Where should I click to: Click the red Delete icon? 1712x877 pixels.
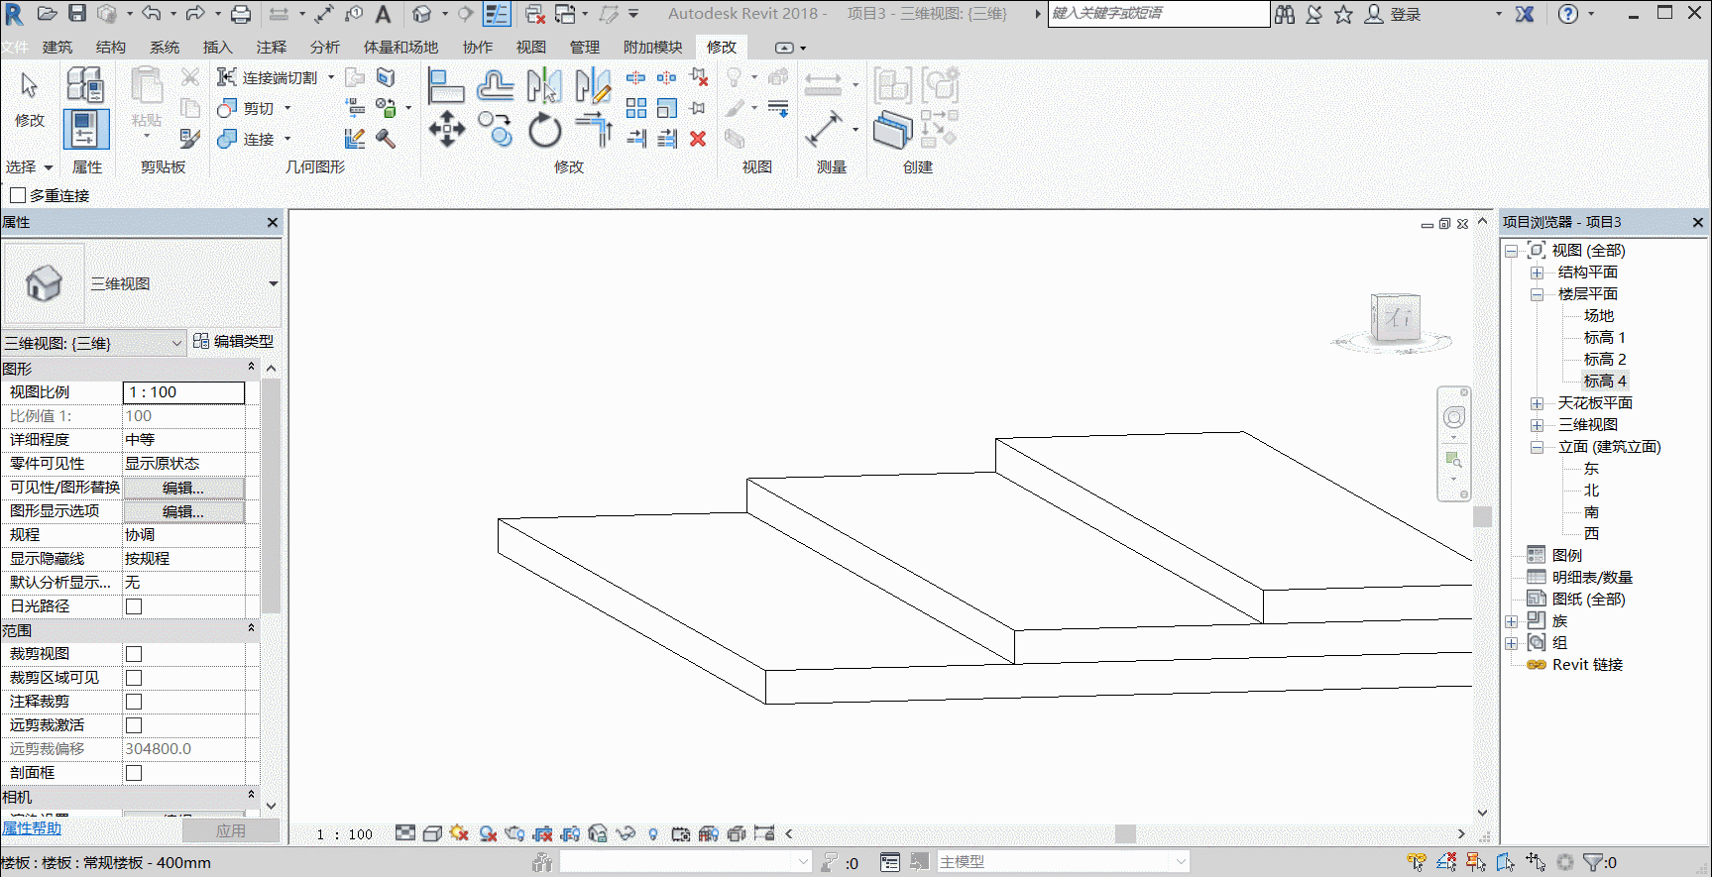[698, 139]
